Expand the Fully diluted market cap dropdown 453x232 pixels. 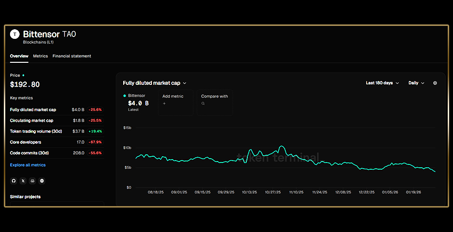[x=154, y=83]
